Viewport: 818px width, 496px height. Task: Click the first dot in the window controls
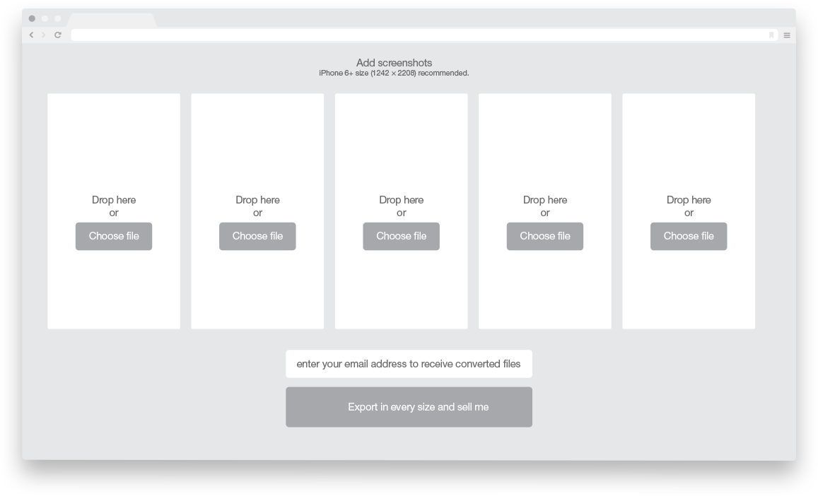tap(32, 18)
